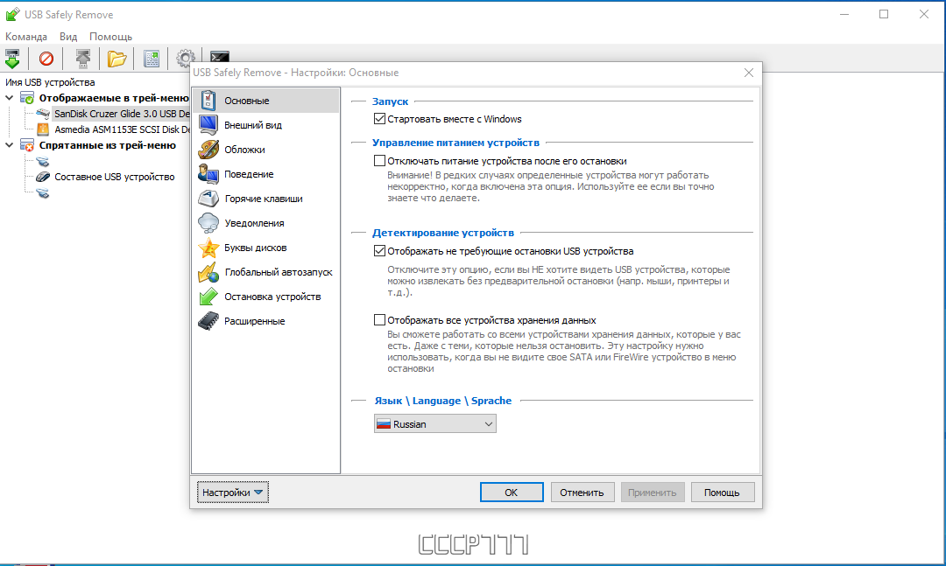Open settings via the gear toolbar icon
This screenshot has height=566, width=946.
[185, 59]
